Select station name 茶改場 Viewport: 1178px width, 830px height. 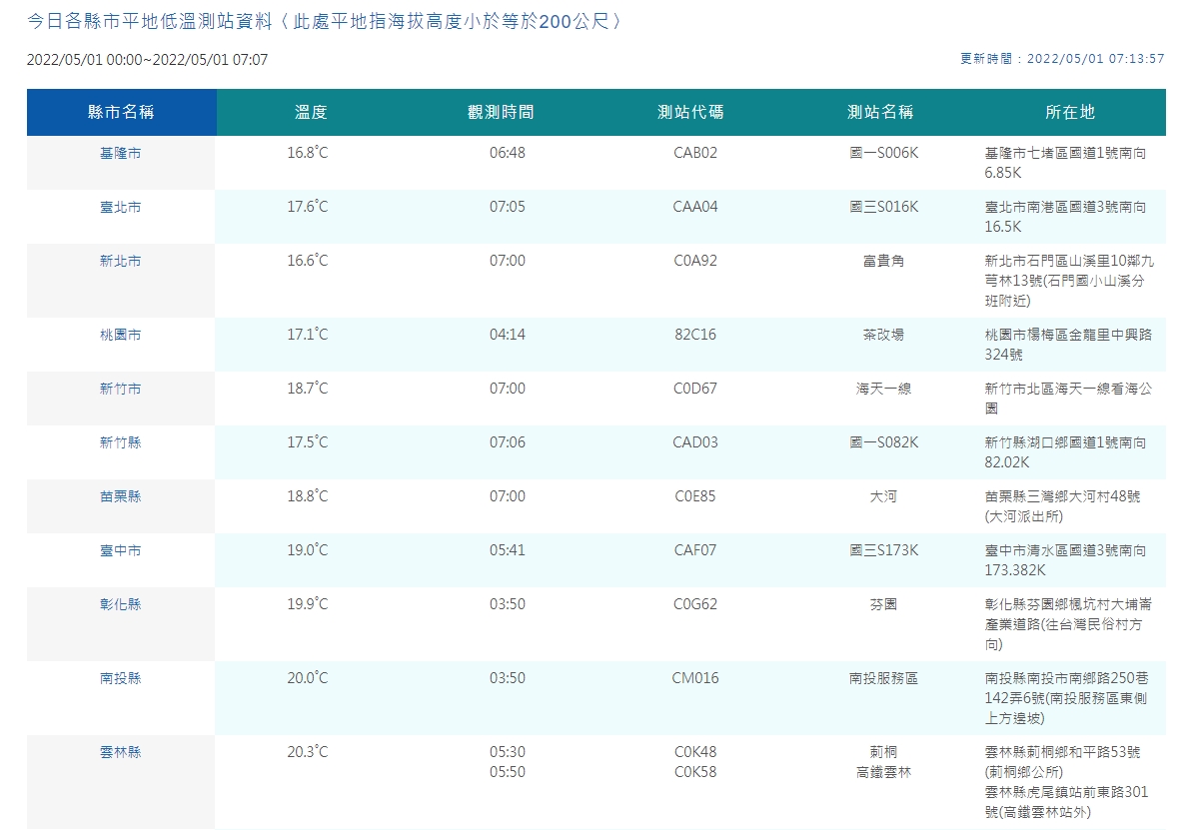tap(883, 335)
